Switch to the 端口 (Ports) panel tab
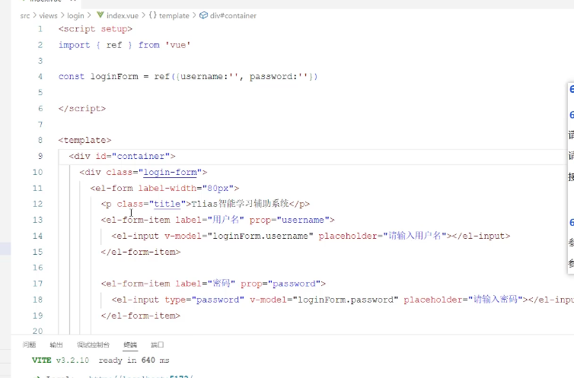 [158, 345]
